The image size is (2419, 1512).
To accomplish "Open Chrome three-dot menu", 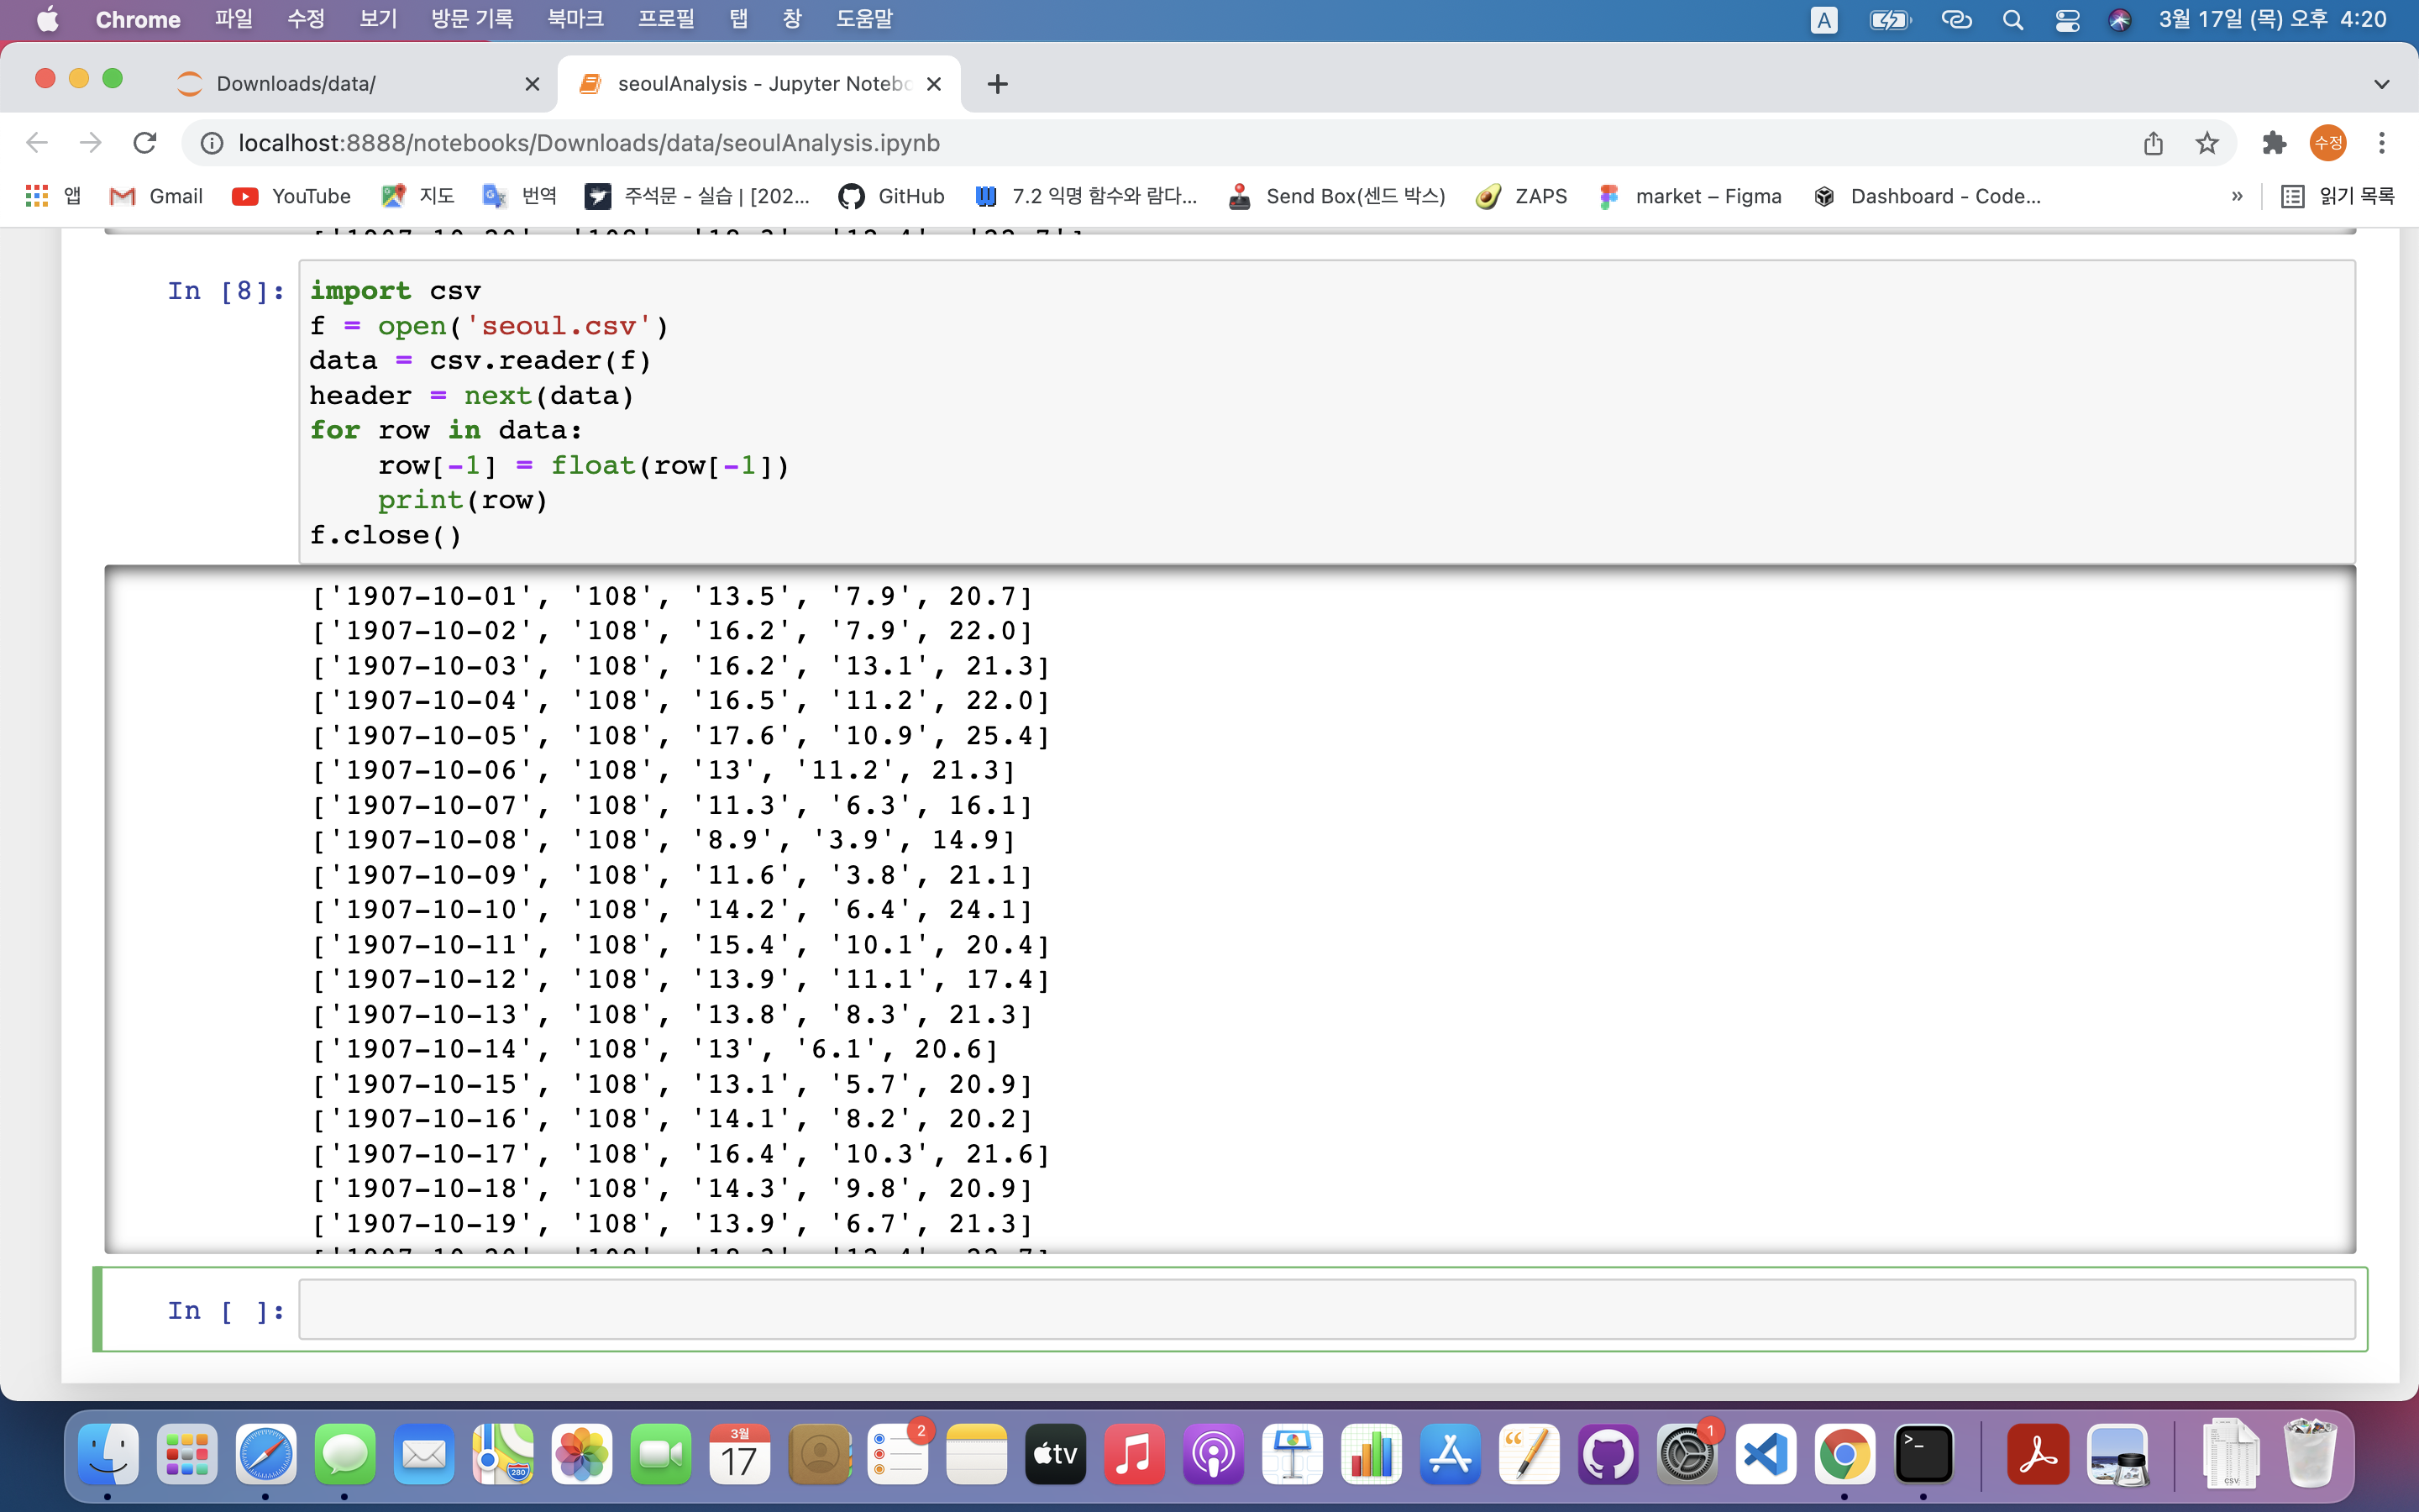I will (x=2382, y=143).
